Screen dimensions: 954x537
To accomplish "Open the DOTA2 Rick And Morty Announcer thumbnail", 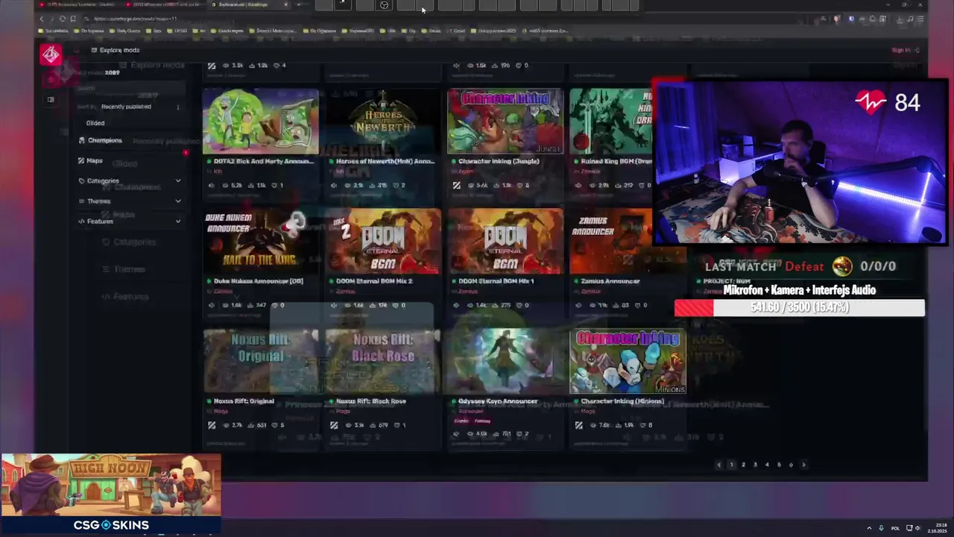I will point(261,122).
